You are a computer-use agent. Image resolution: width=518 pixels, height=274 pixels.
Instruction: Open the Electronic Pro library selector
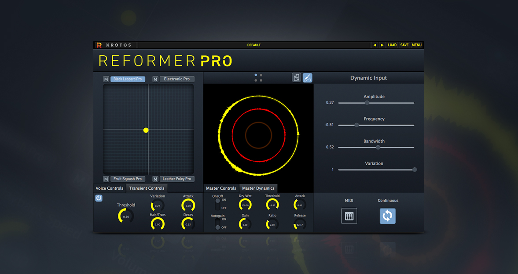177,79
